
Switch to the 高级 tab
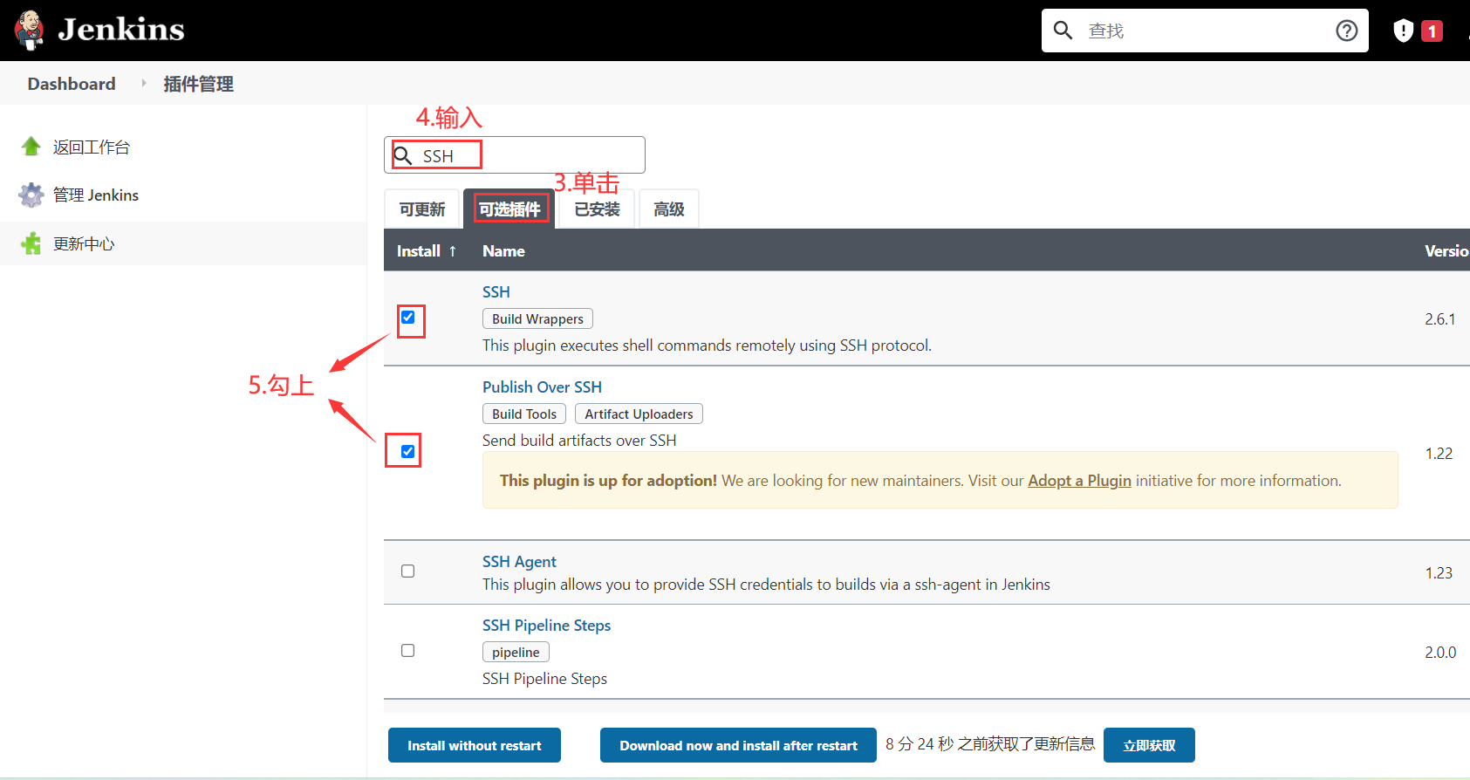(x=669, y=209)
